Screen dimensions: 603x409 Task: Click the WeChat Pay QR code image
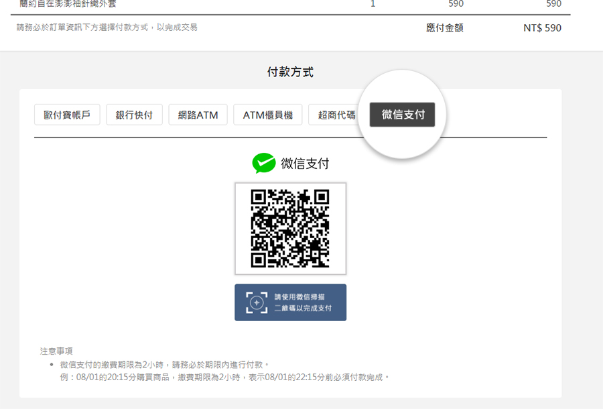tap(290, 229)
